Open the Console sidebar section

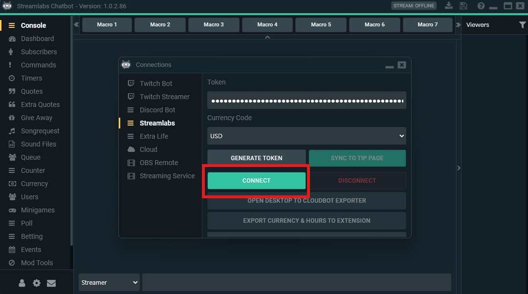(33, 25)
